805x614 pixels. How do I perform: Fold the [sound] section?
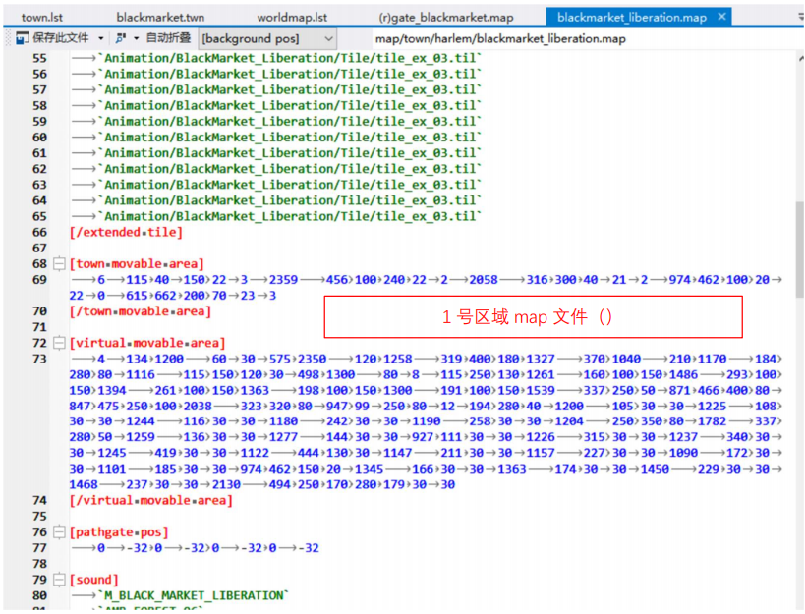point(59,580)
